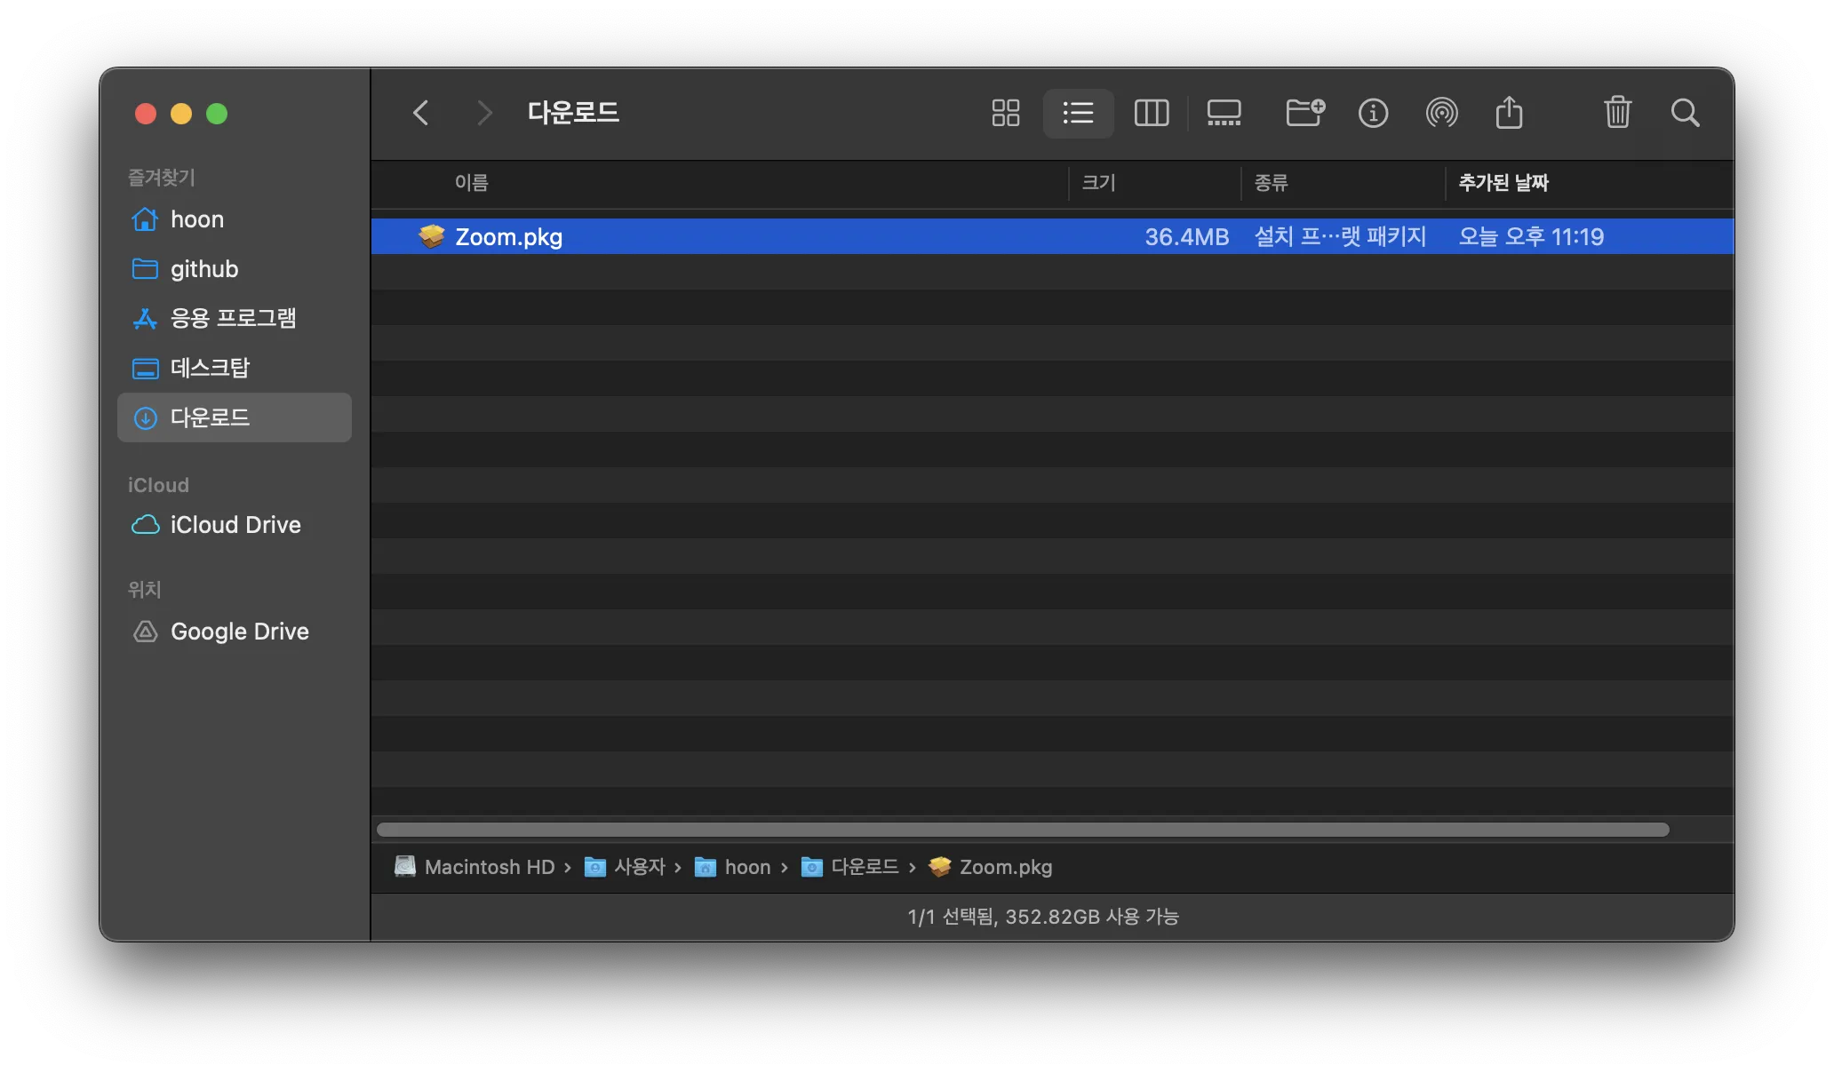Click the iCloud Drive cloud icon
This screenshot has width=1834, height=1073.
145,525
